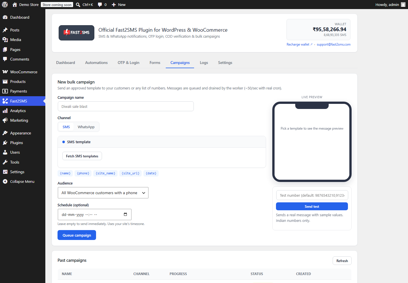The width and height of the screenshot is (408, 283).
Task: Click the Media icon in sidebar
Action: [x=5, y=40]
